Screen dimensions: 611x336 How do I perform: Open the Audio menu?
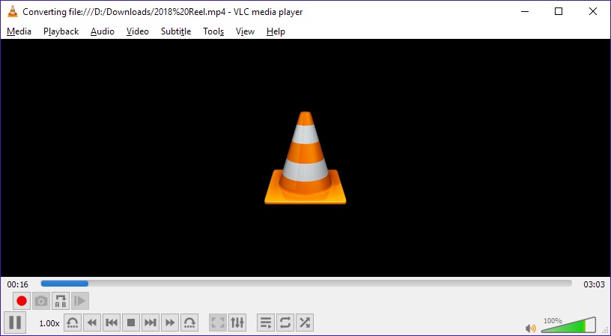(103, 31)
